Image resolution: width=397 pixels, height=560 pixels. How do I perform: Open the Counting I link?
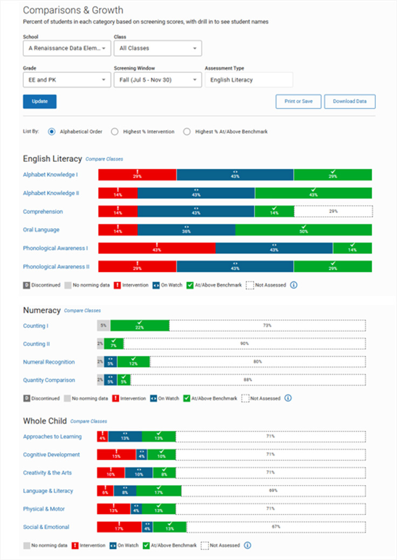[36, 326]
